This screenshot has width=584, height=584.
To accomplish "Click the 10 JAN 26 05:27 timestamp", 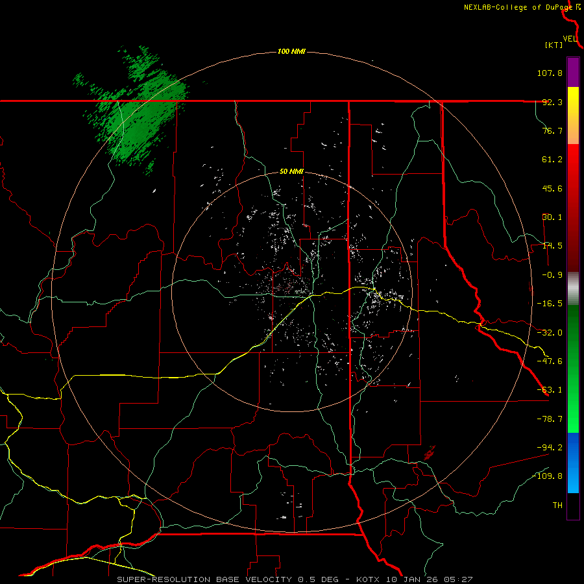I will [x=428, y=579].
